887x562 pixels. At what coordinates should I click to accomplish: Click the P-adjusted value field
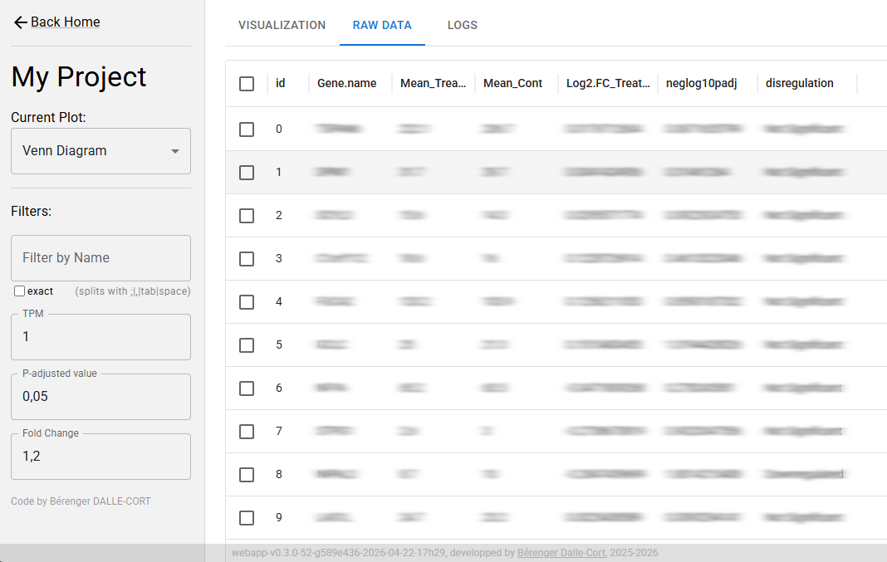coord(100,397)
